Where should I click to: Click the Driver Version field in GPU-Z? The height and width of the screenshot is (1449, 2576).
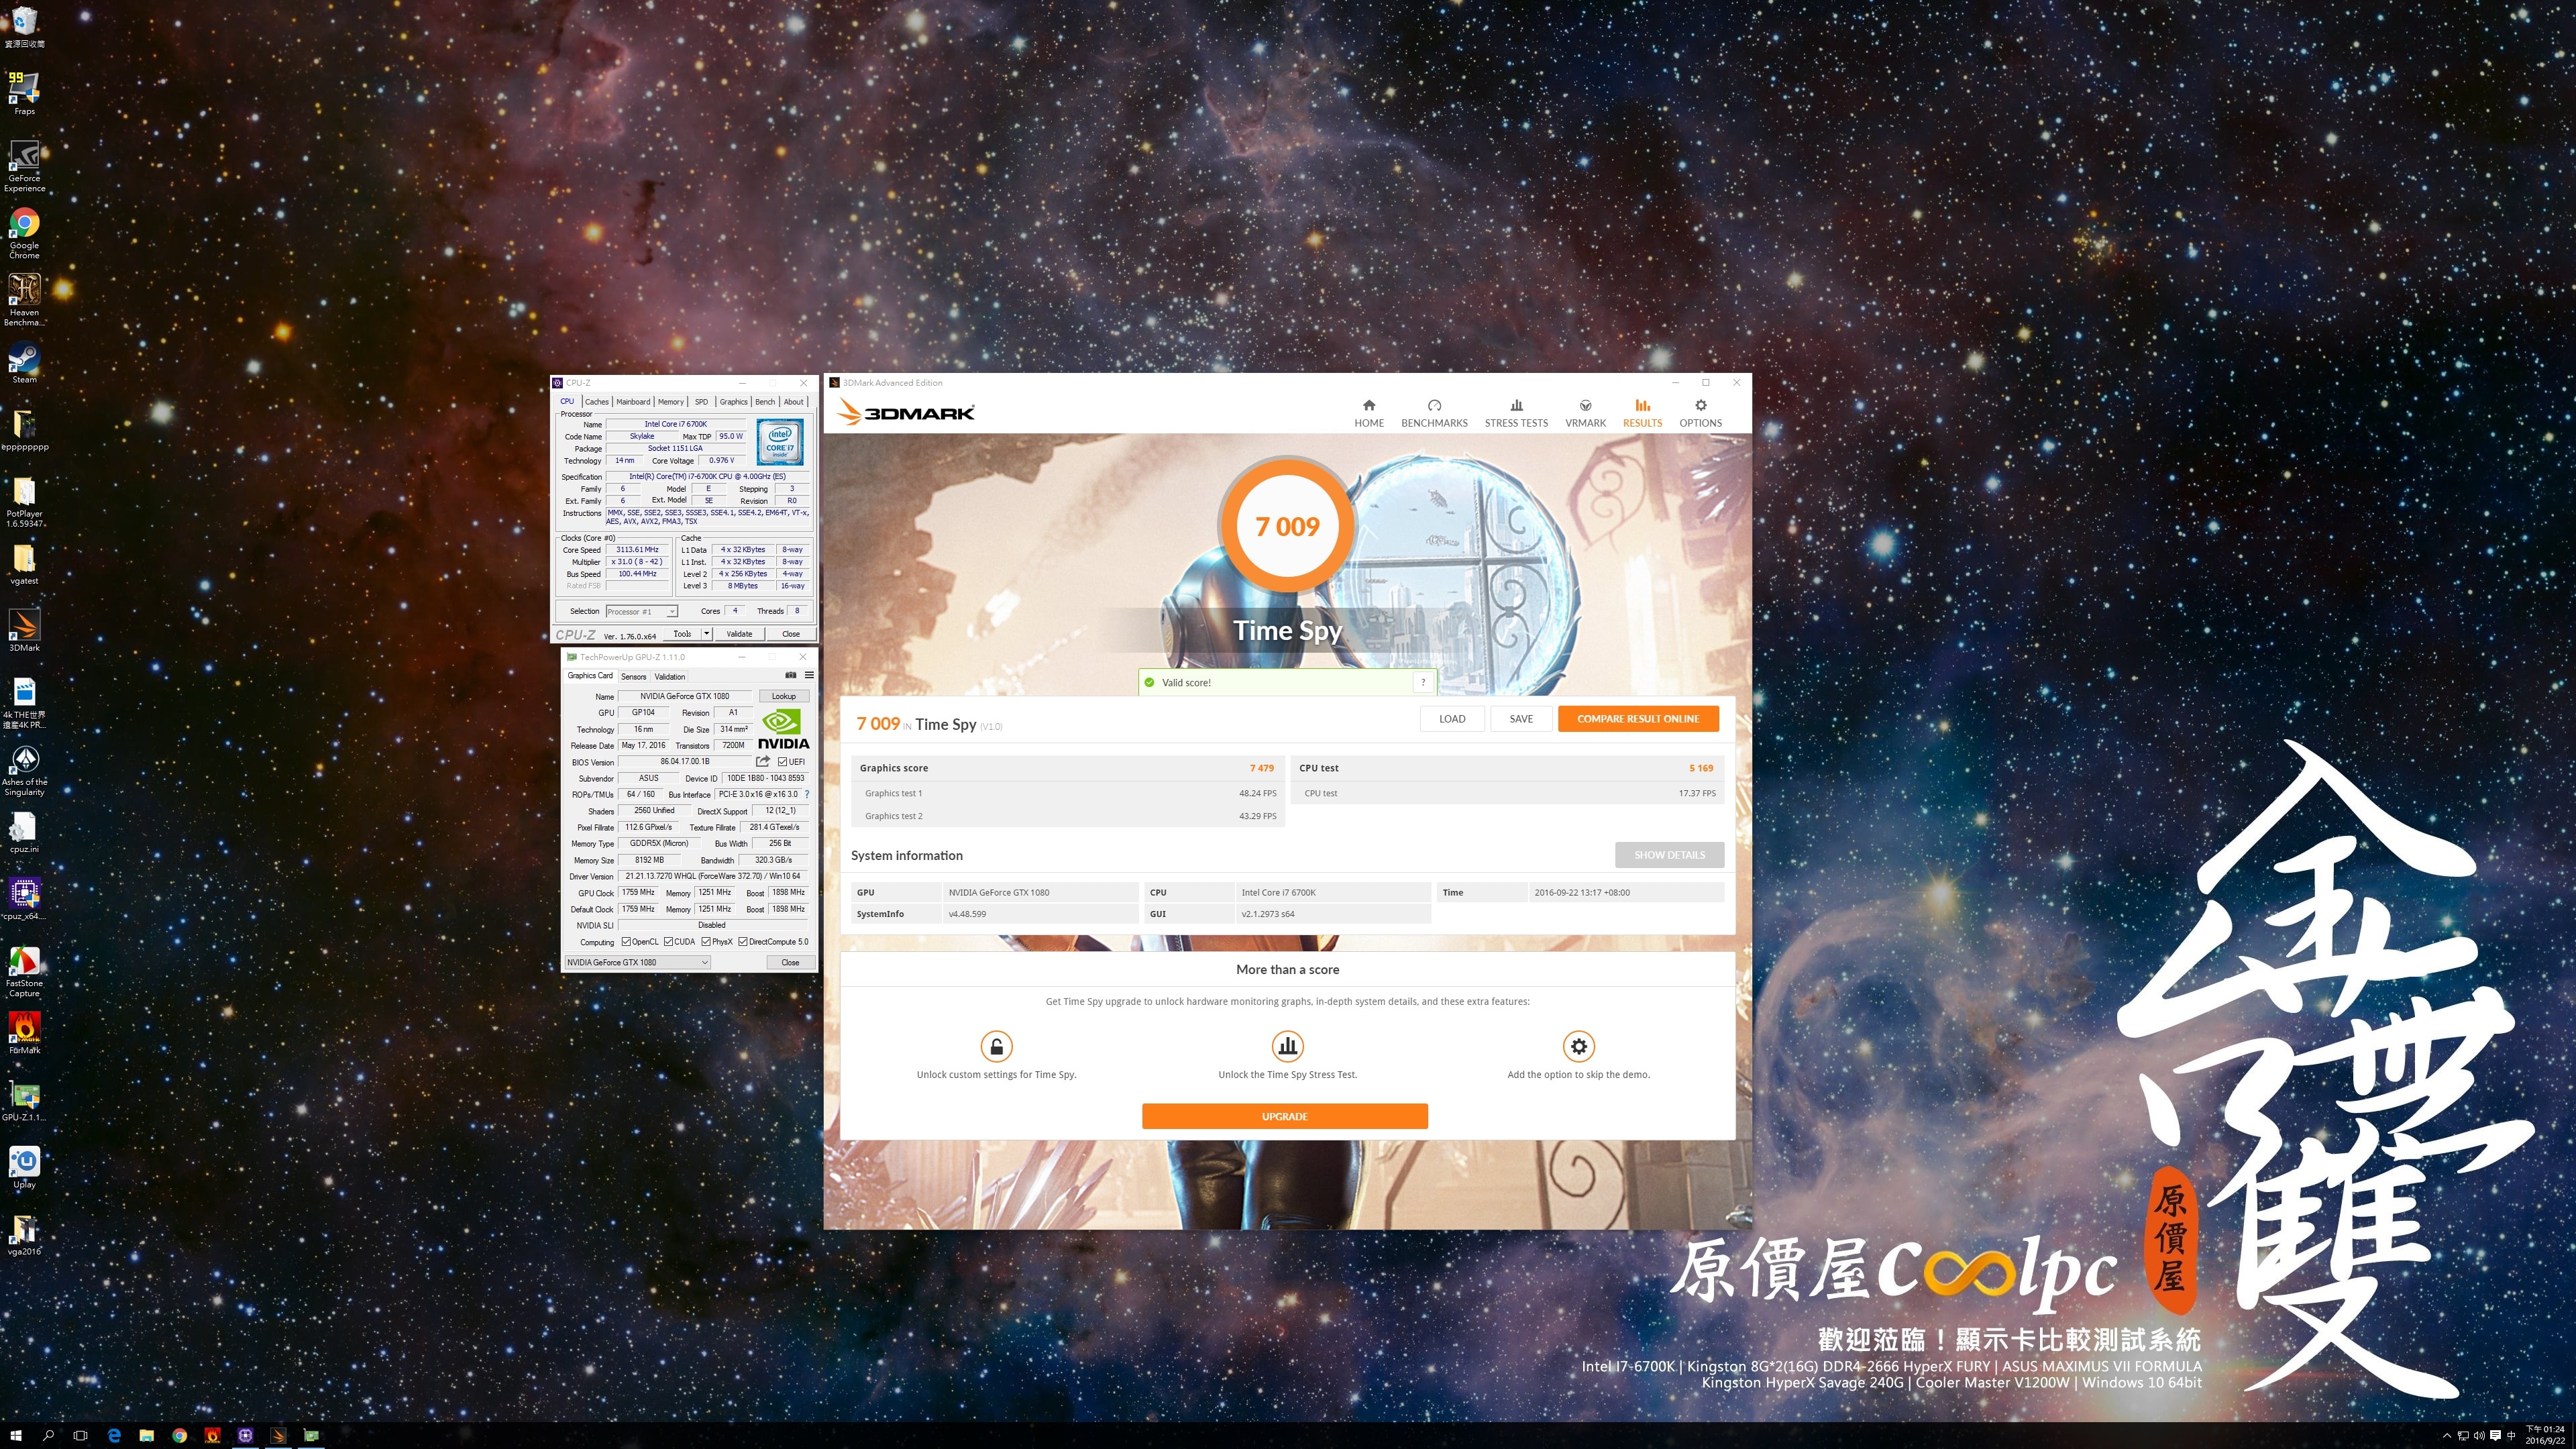pos(713,876)
